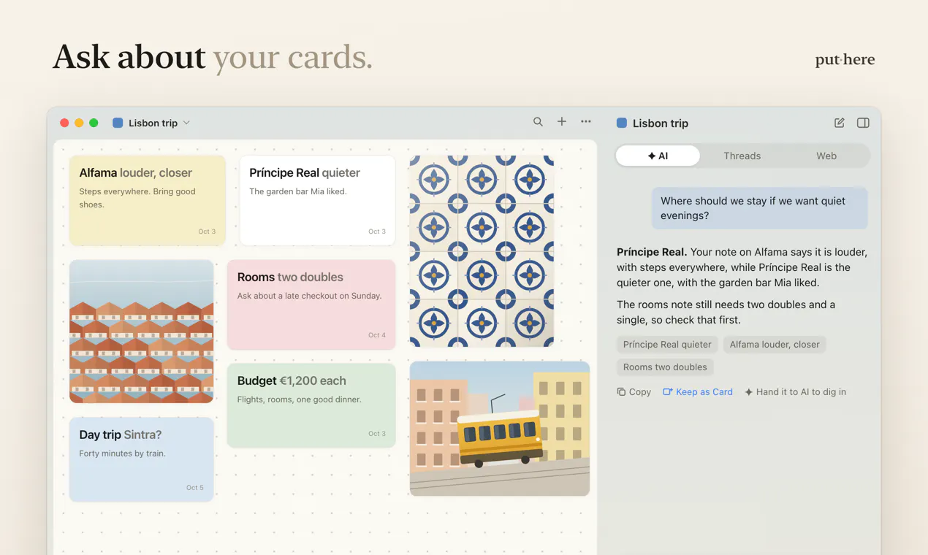Add a new card with plus icon
Screen dimensions: 928x555
pos(562,122)
